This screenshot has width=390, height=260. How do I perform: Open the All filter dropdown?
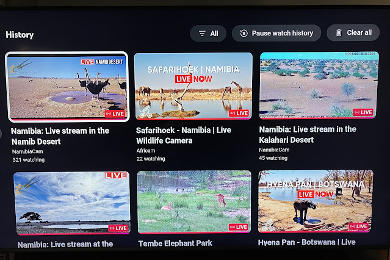(208, 34)
